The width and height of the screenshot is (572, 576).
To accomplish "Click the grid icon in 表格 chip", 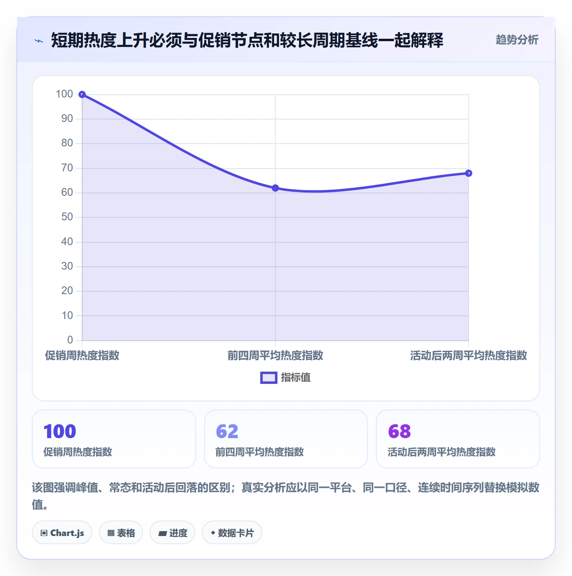I will pos(111,533).
